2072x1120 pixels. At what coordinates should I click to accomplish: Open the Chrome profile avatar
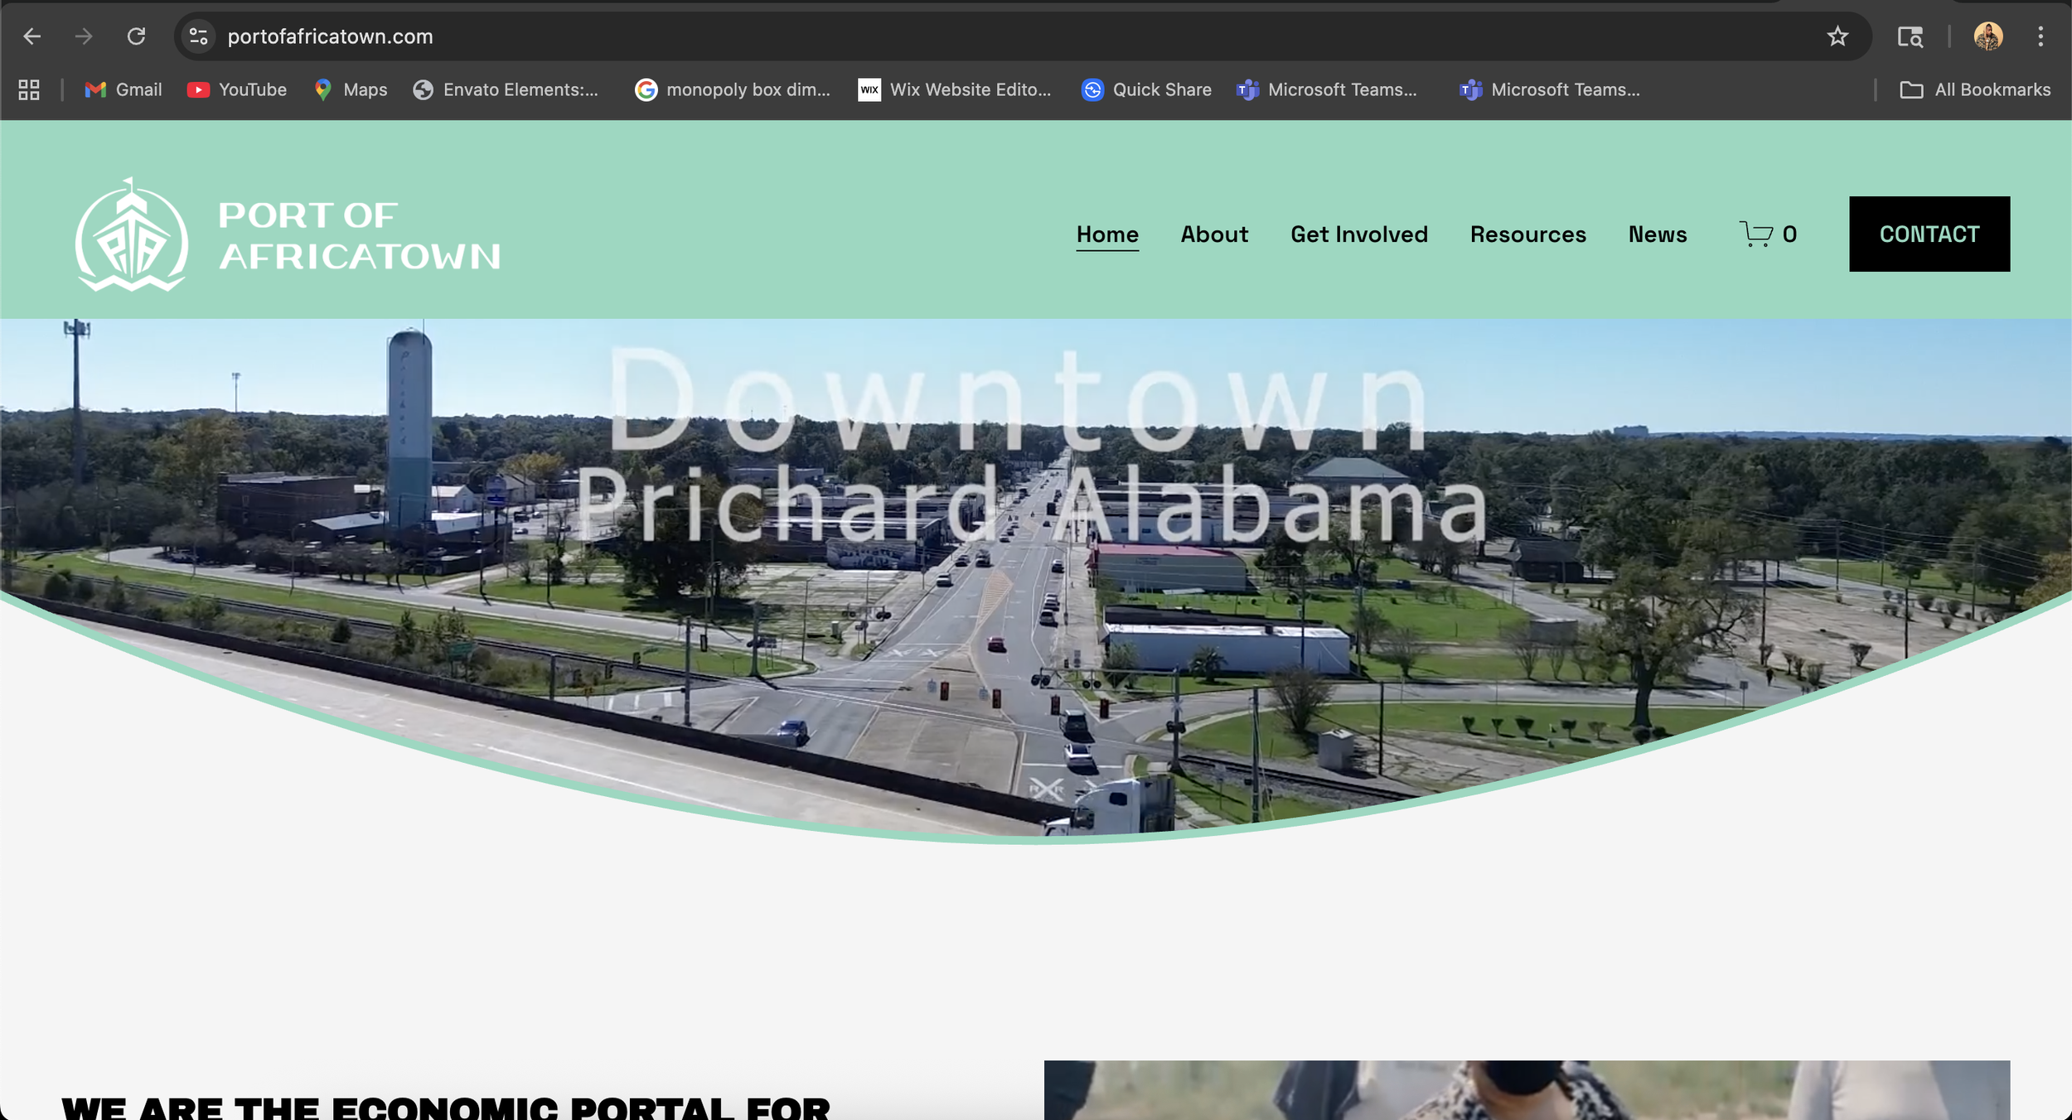[1987, 36]
